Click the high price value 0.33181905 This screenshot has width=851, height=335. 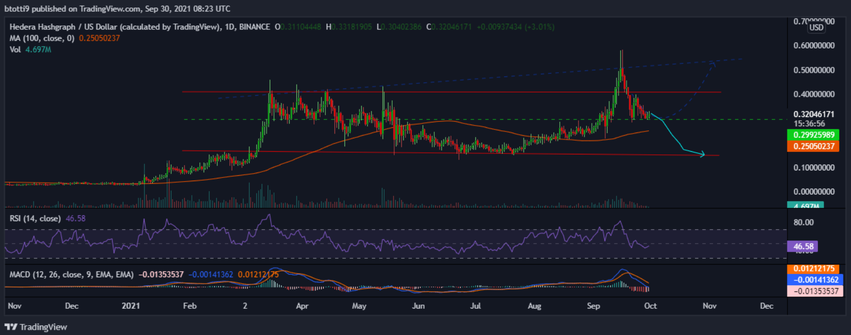(x=352, y=27)
